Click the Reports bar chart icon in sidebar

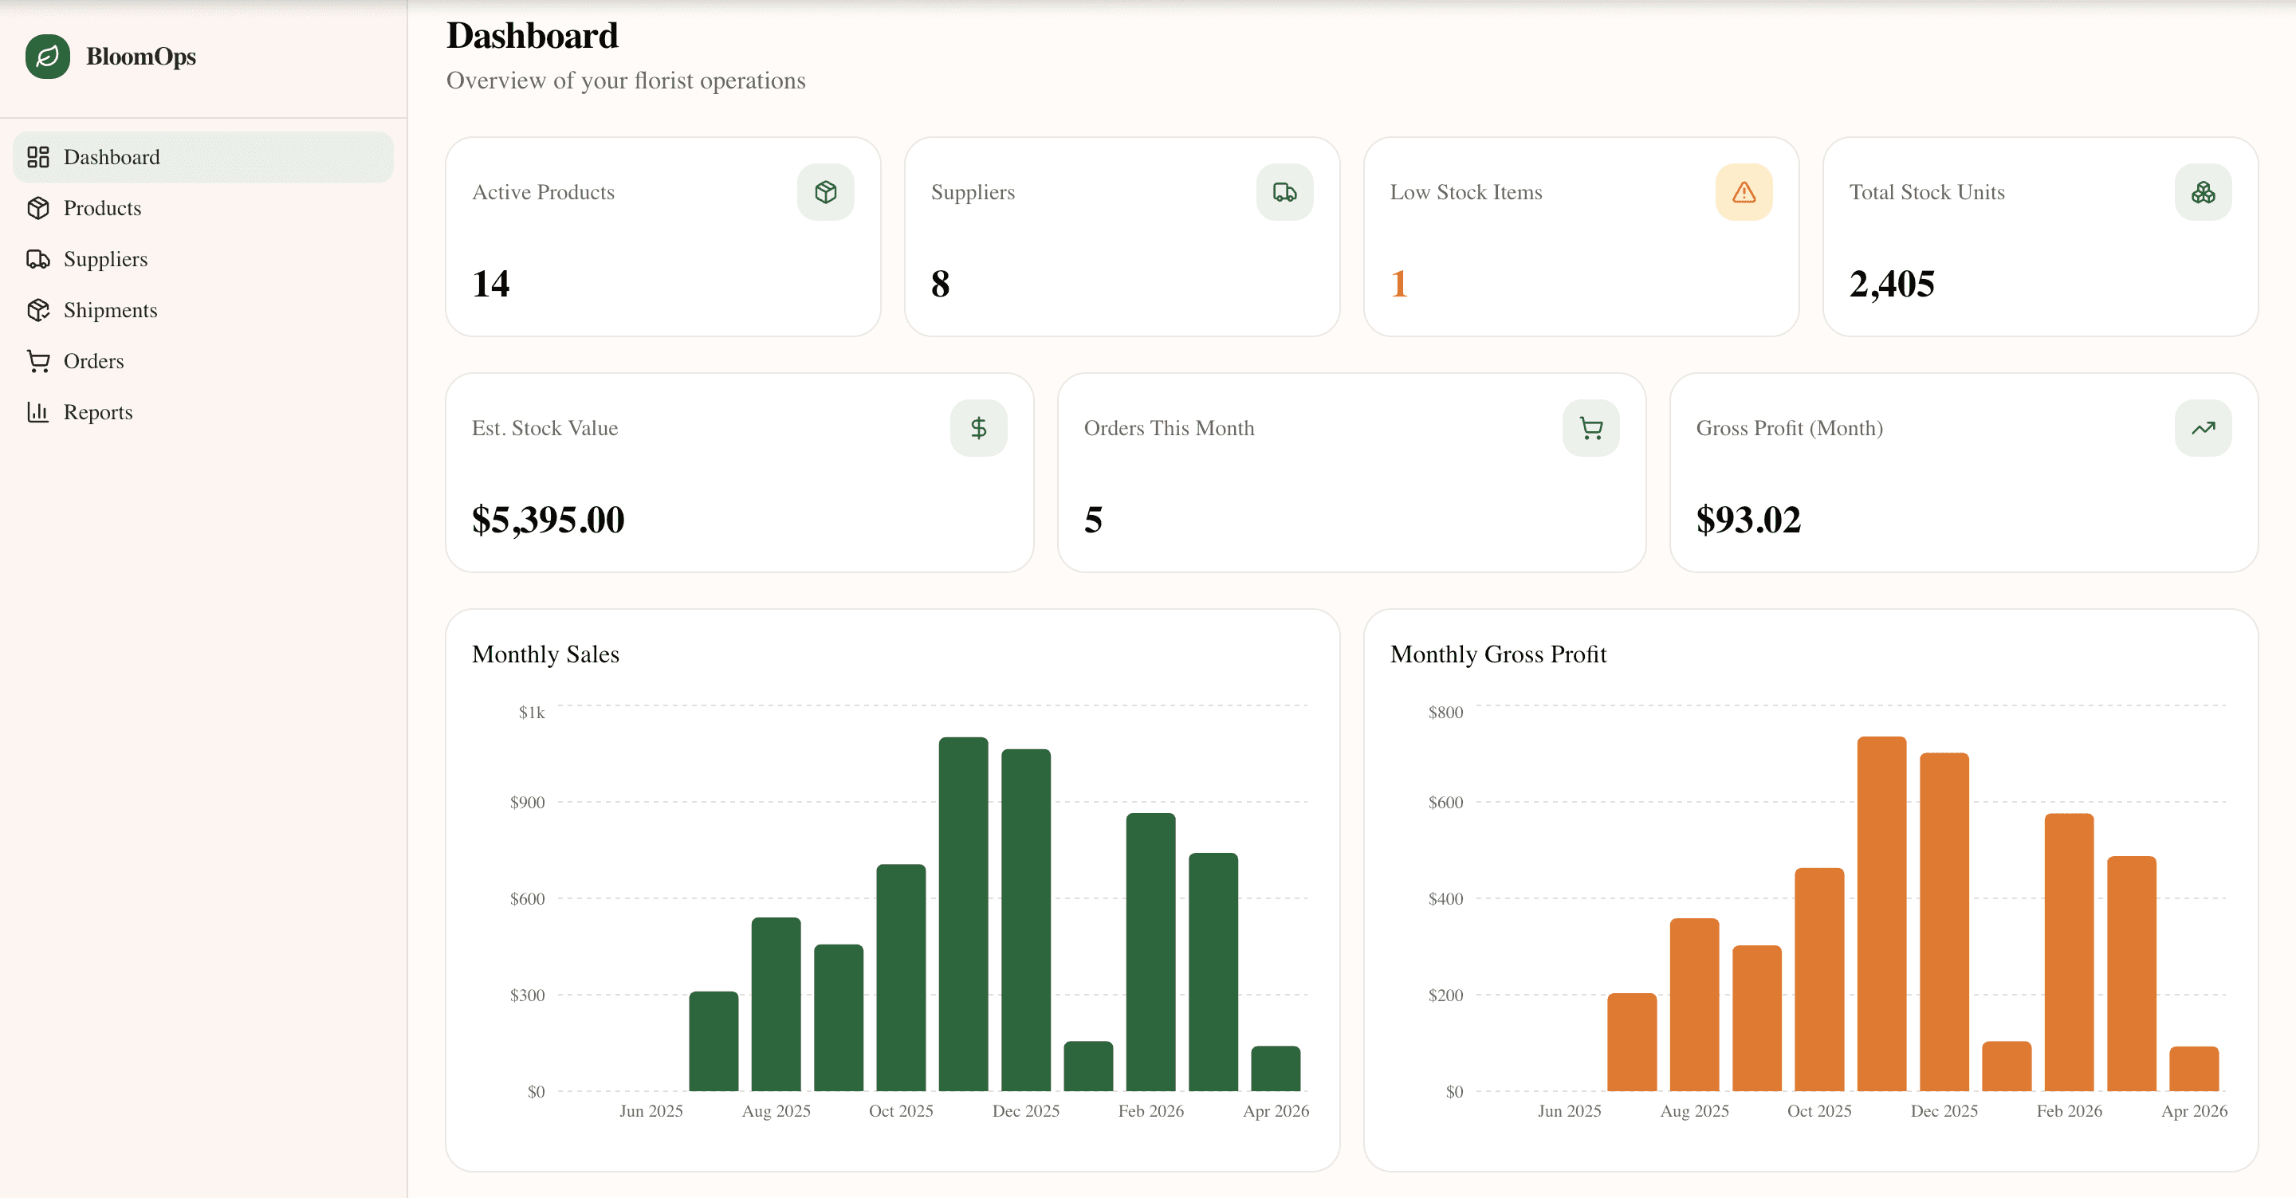tap(38, 412)
